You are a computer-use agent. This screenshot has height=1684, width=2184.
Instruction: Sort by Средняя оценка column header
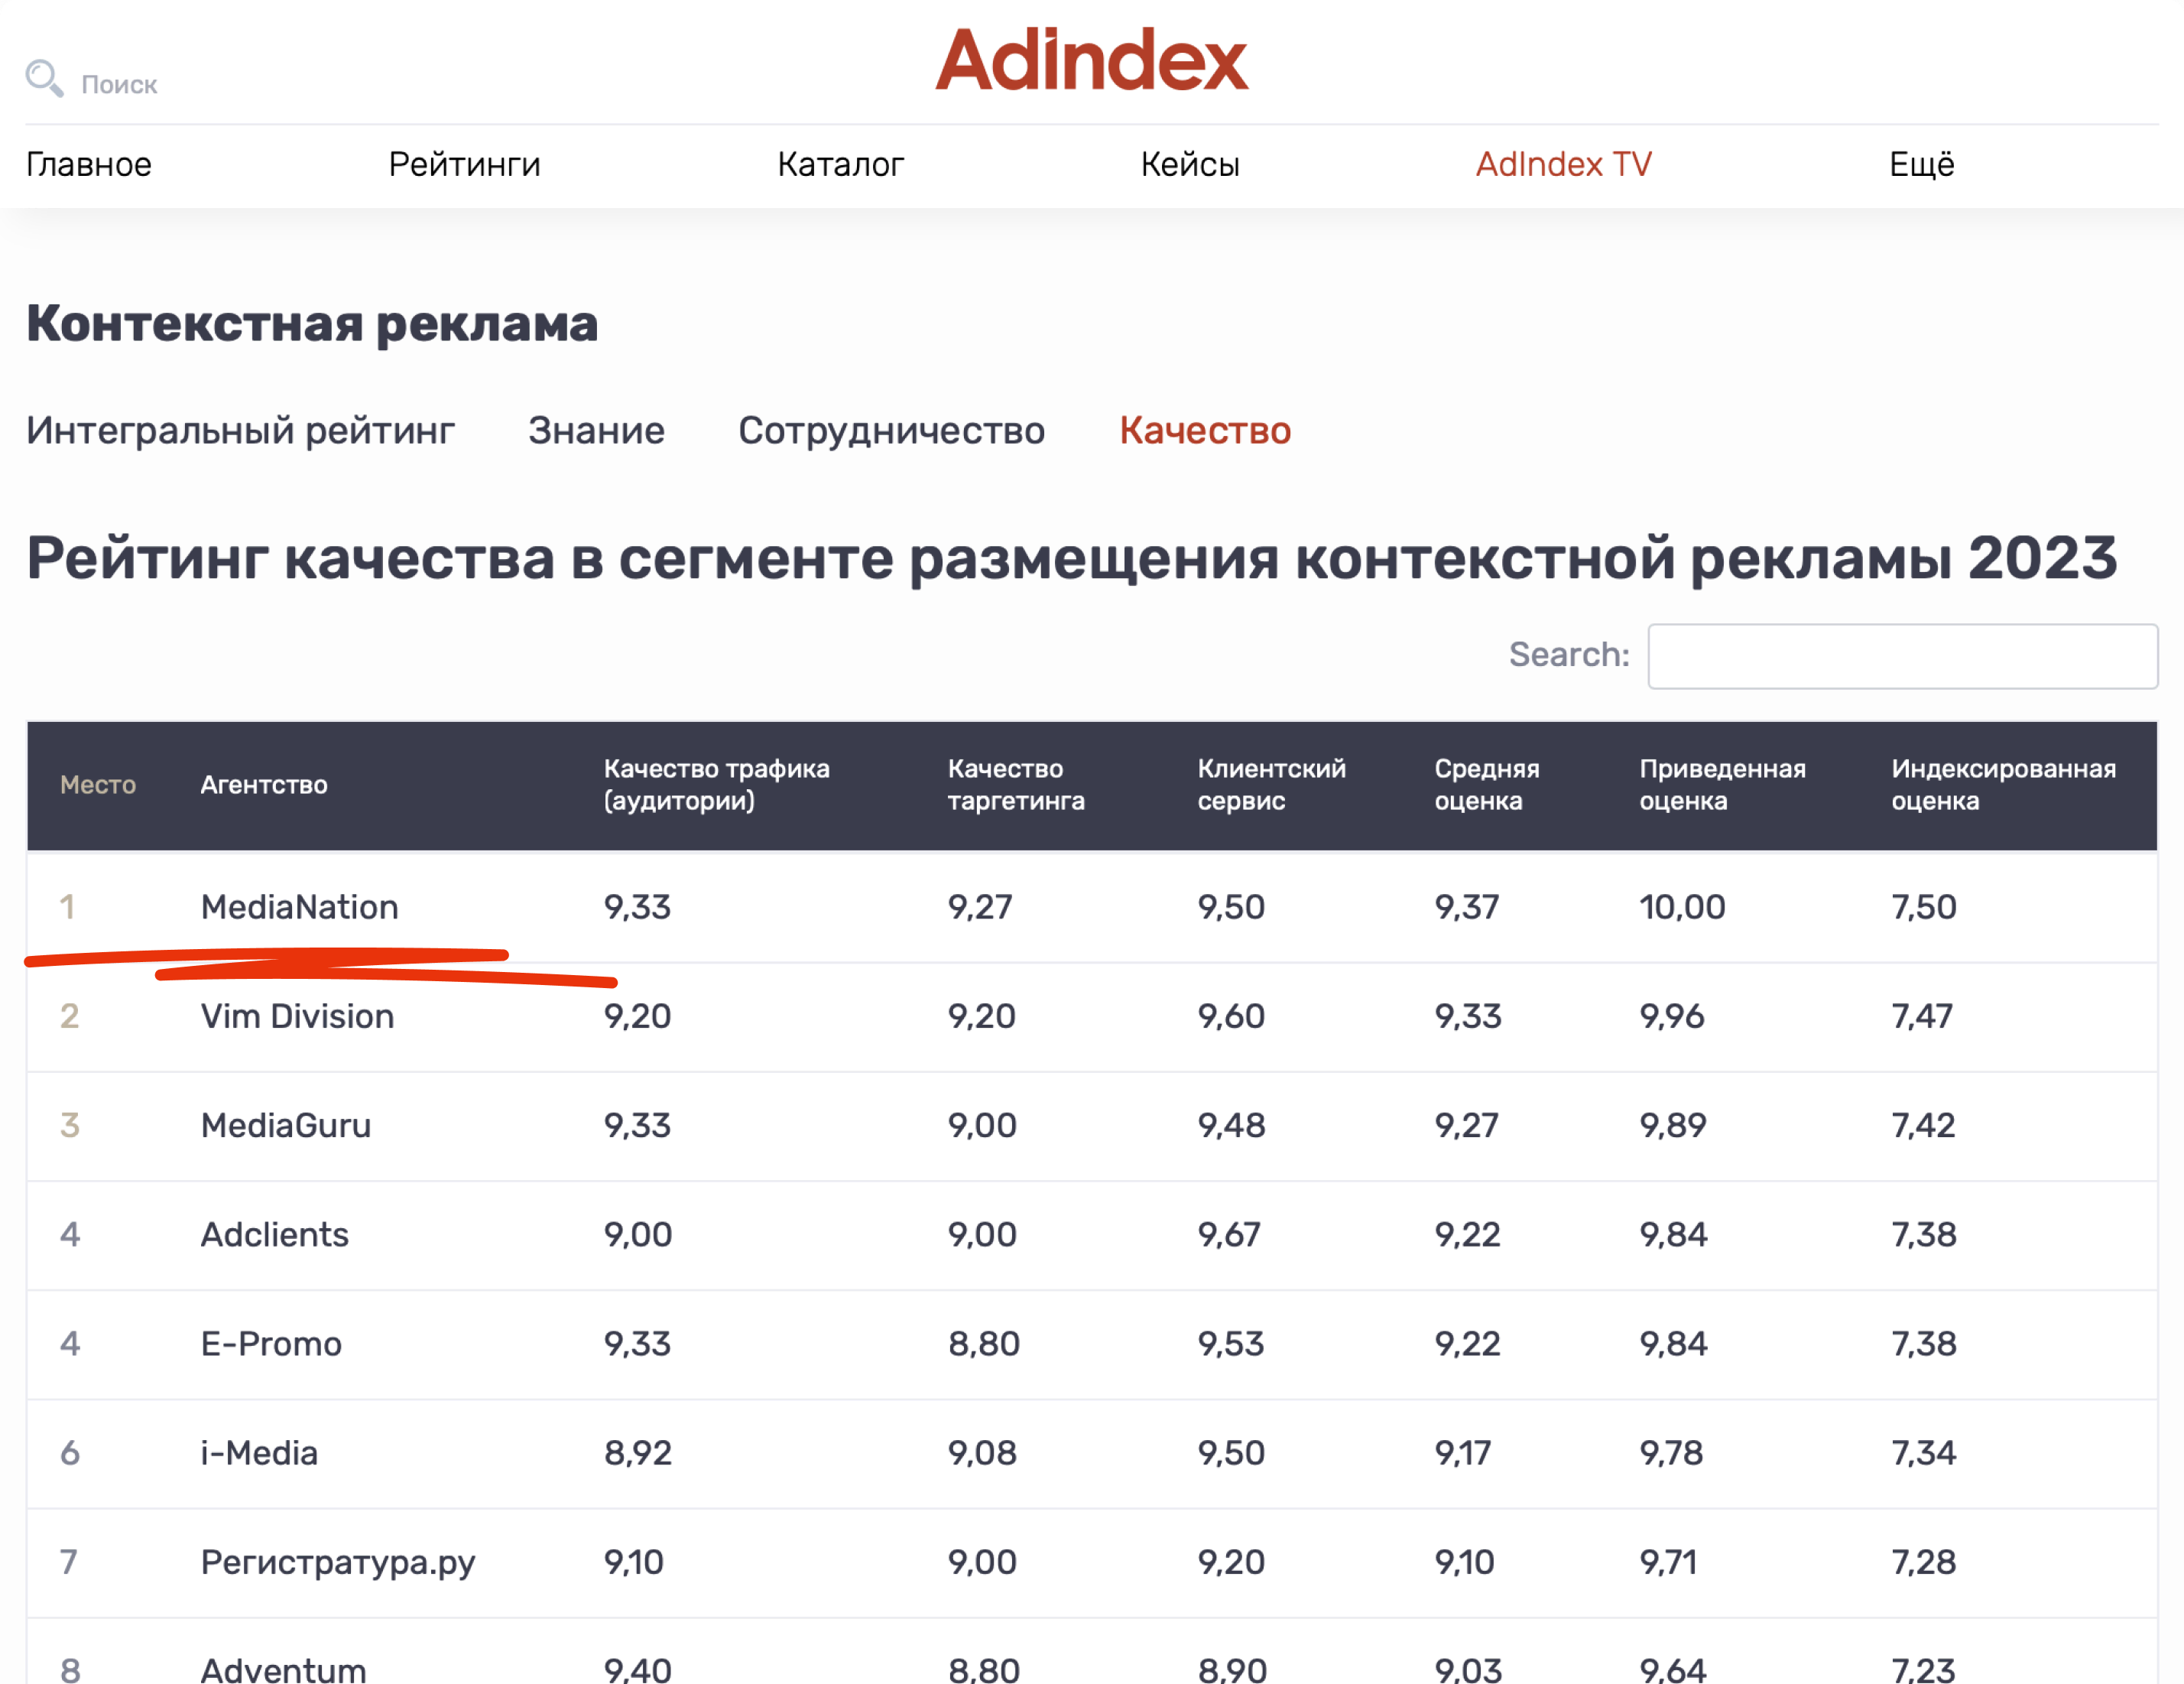[x=1487, y=785]
